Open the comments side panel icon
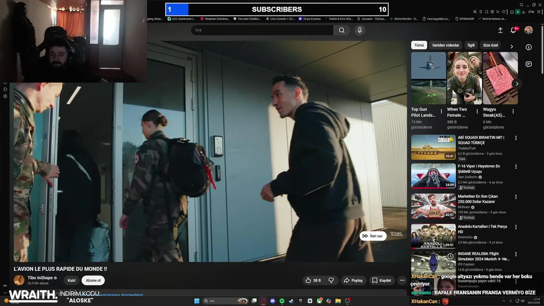Viewport: 544px width, 306px height. point(529,64)
